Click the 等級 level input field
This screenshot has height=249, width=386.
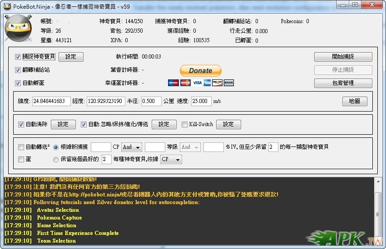coord(155,147)
